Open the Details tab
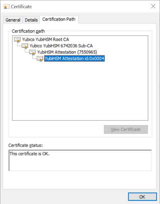 31,20
